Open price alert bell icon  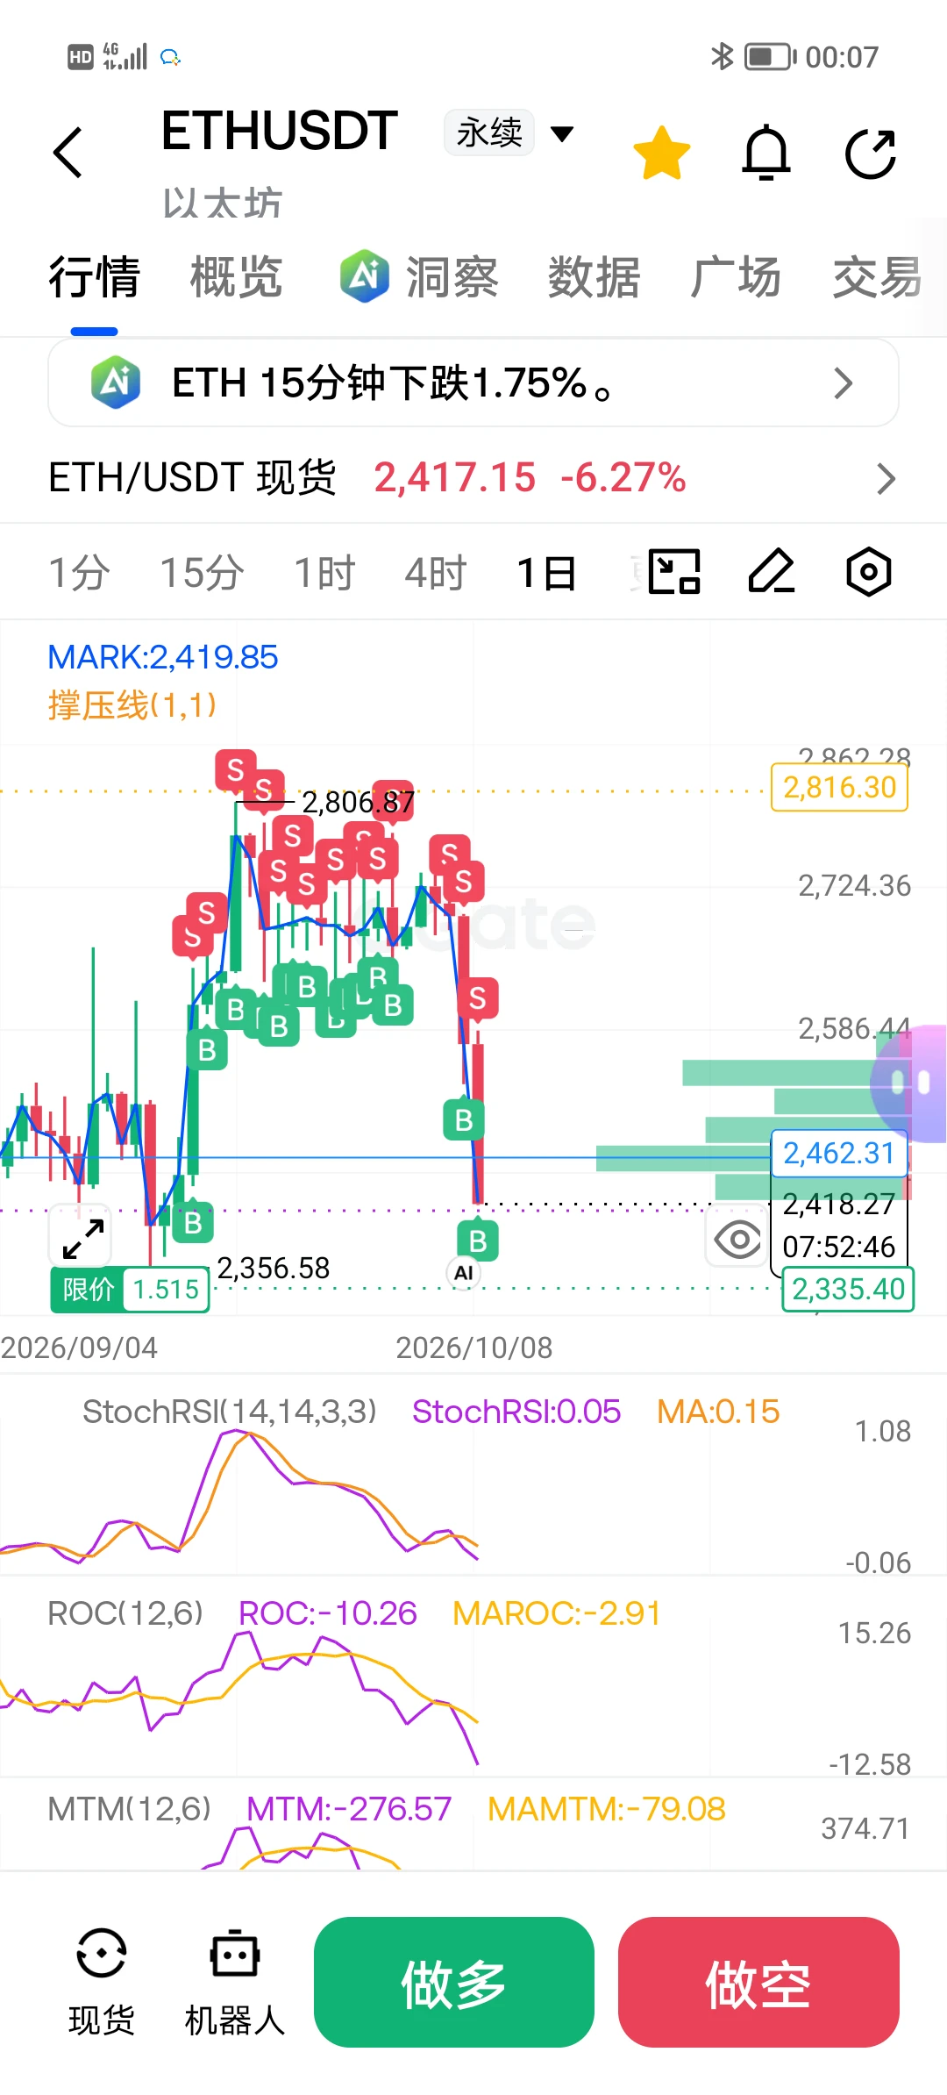point(767,153)
